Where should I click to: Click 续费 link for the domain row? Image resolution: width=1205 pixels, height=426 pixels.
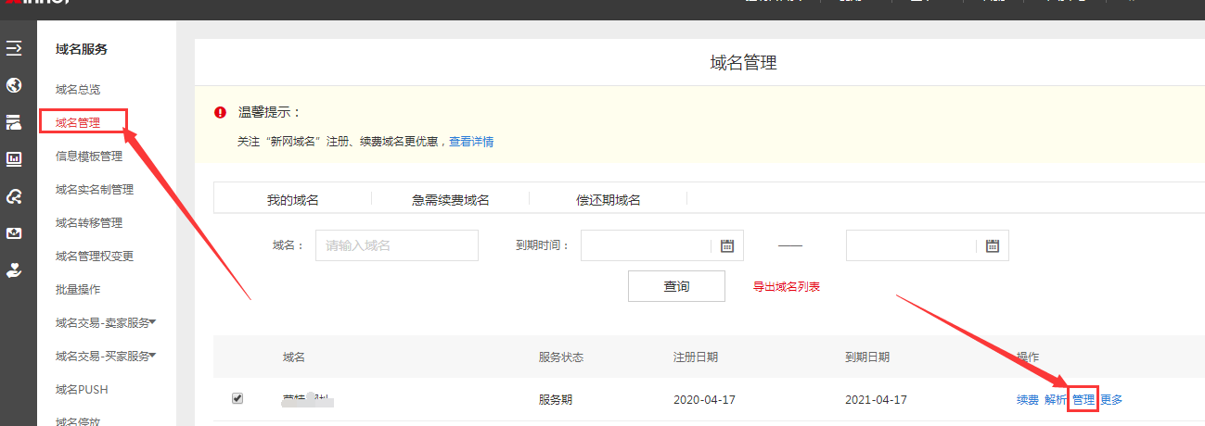click(x=1028, y=400)
